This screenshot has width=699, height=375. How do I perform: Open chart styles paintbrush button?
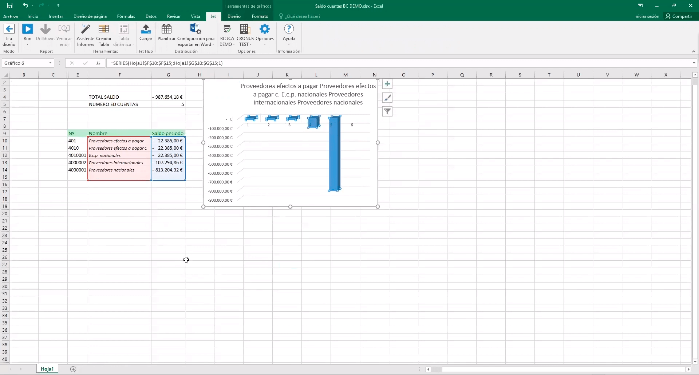(x=387, y=98)
